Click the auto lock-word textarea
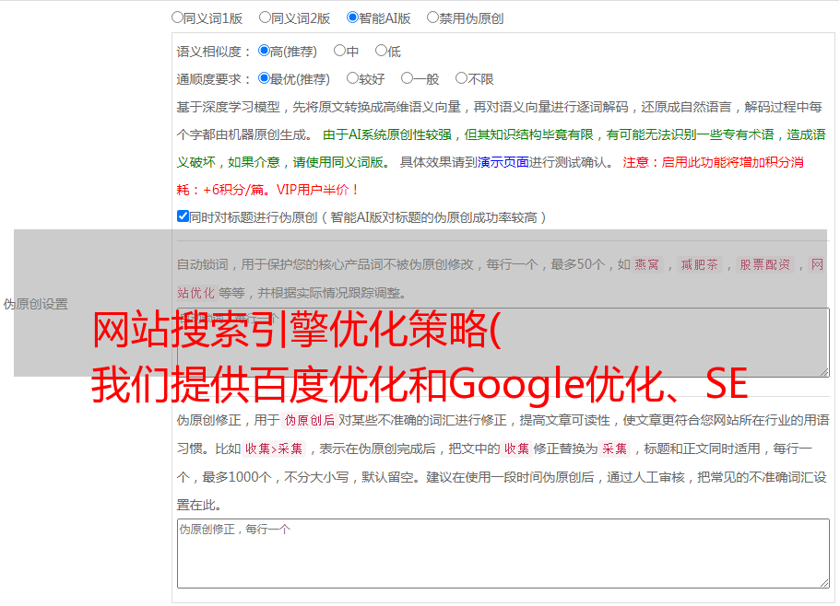Viewport: 840px width, 606px height. (503, 343)
